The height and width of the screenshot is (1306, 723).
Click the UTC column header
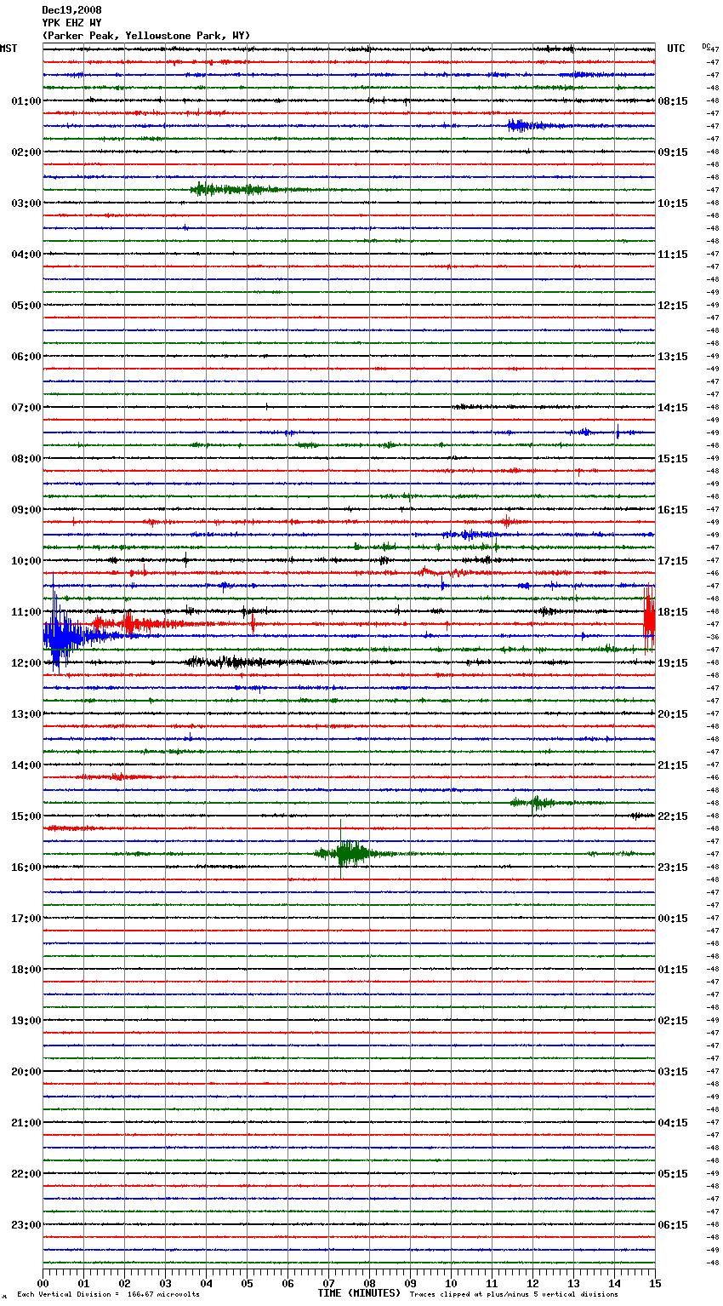pyautogui.click(x=676, y=49)
